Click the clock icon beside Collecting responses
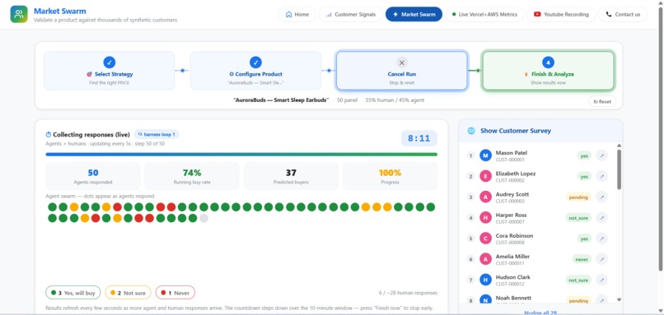Screen dimensions: 664x315 (49, 134)
